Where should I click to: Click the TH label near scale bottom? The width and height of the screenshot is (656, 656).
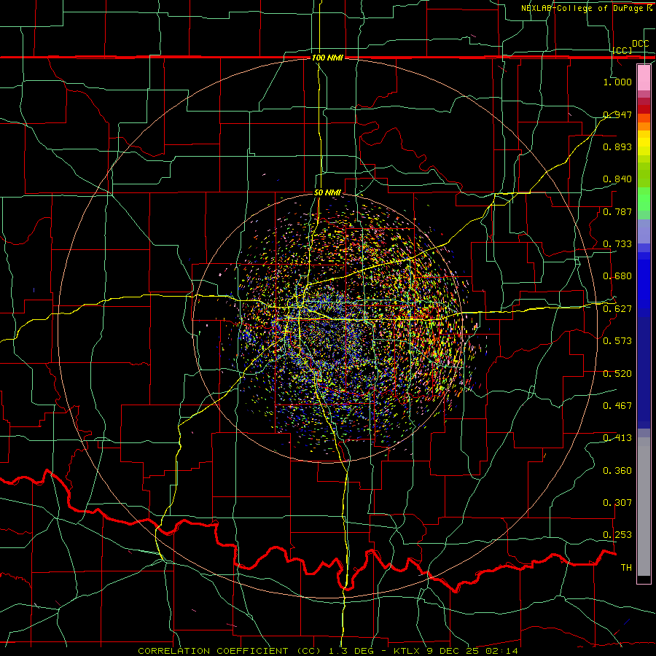coord(626,568)
